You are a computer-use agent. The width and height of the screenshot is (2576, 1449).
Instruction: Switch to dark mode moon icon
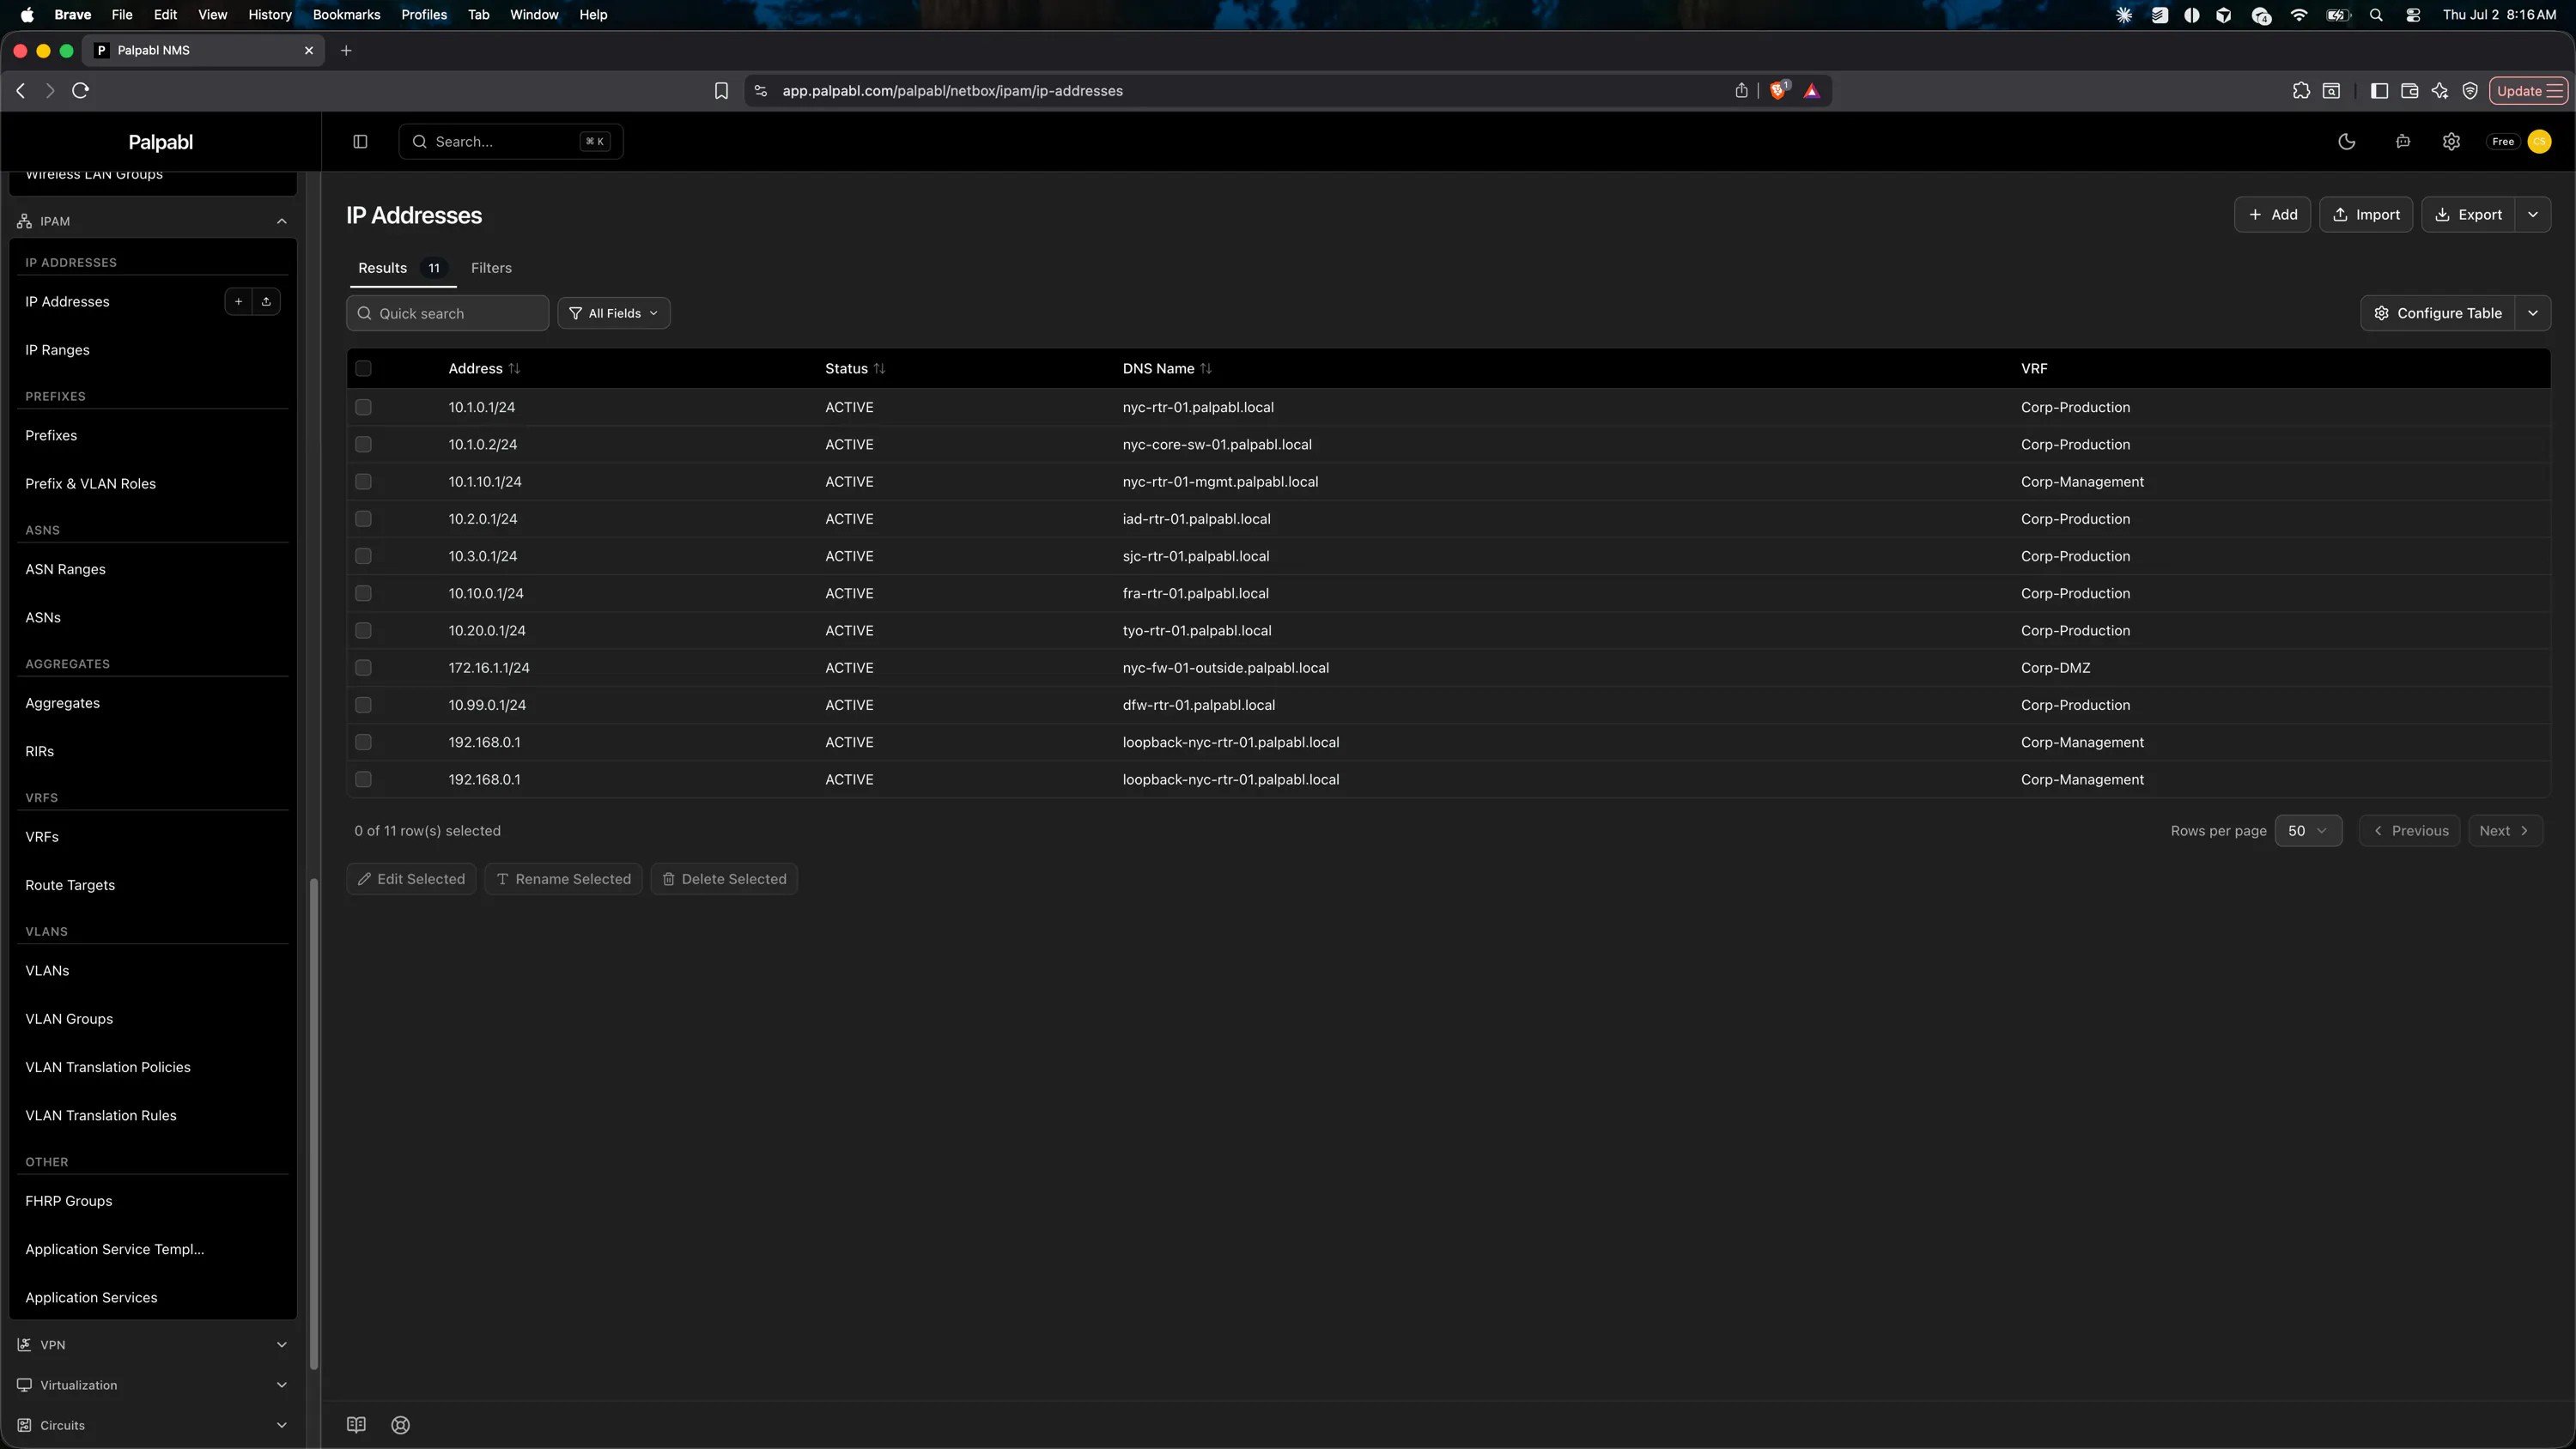coord(2346,141)
